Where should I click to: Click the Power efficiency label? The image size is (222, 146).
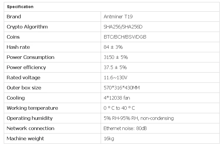[26, 67]
